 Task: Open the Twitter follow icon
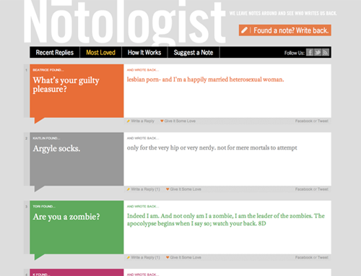pos(318,52)
